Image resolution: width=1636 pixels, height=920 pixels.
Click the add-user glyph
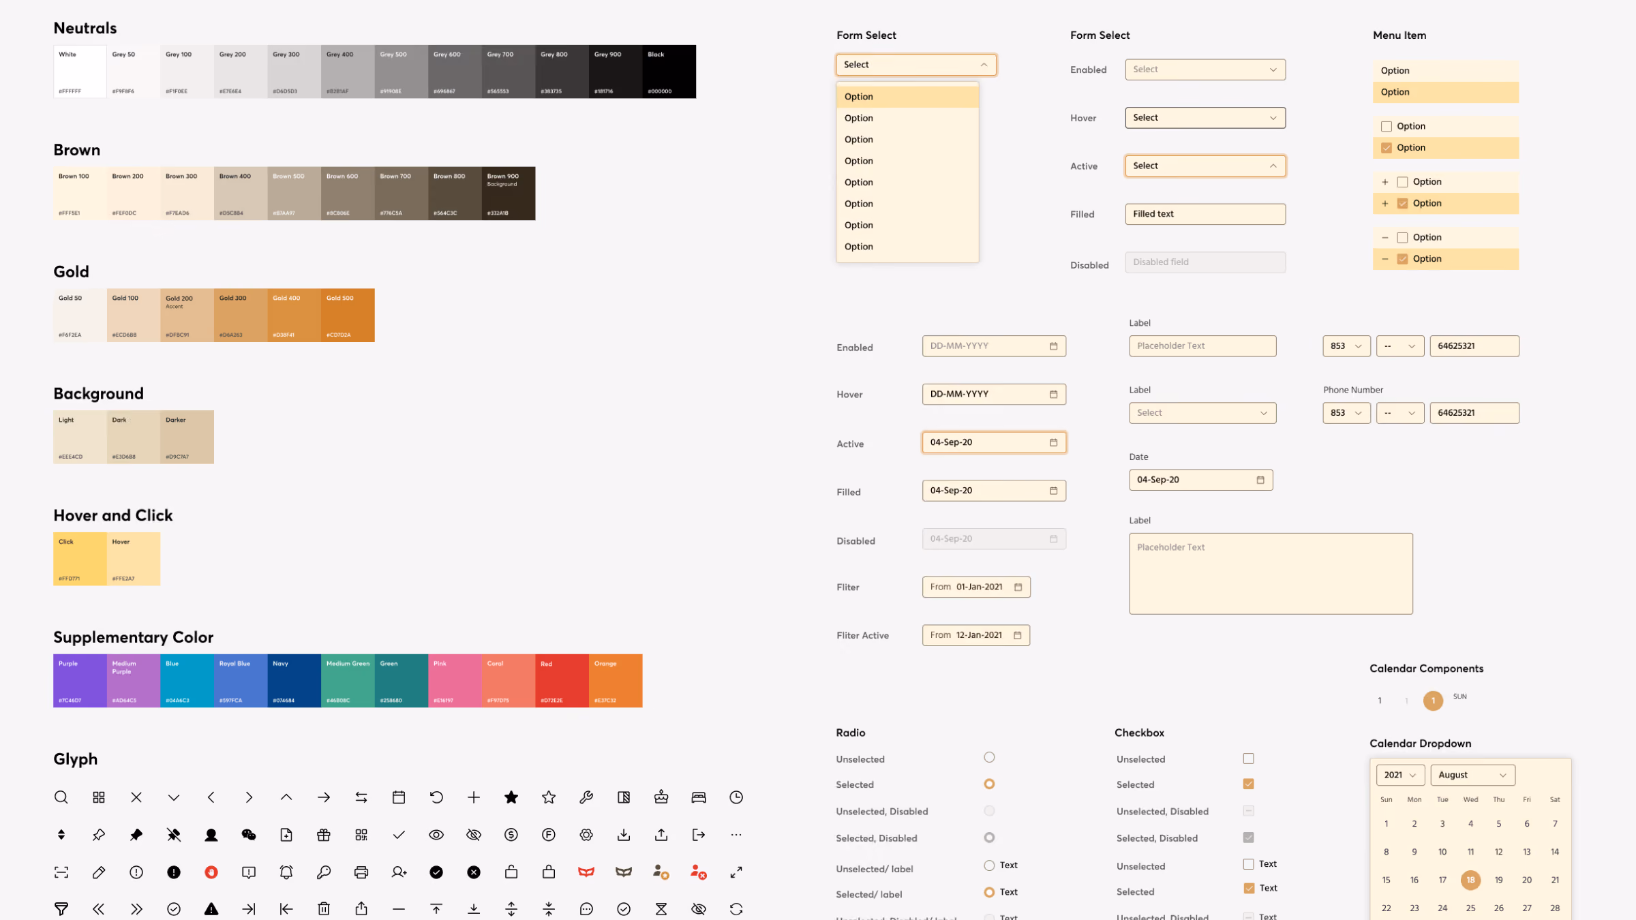coord(399,872)
